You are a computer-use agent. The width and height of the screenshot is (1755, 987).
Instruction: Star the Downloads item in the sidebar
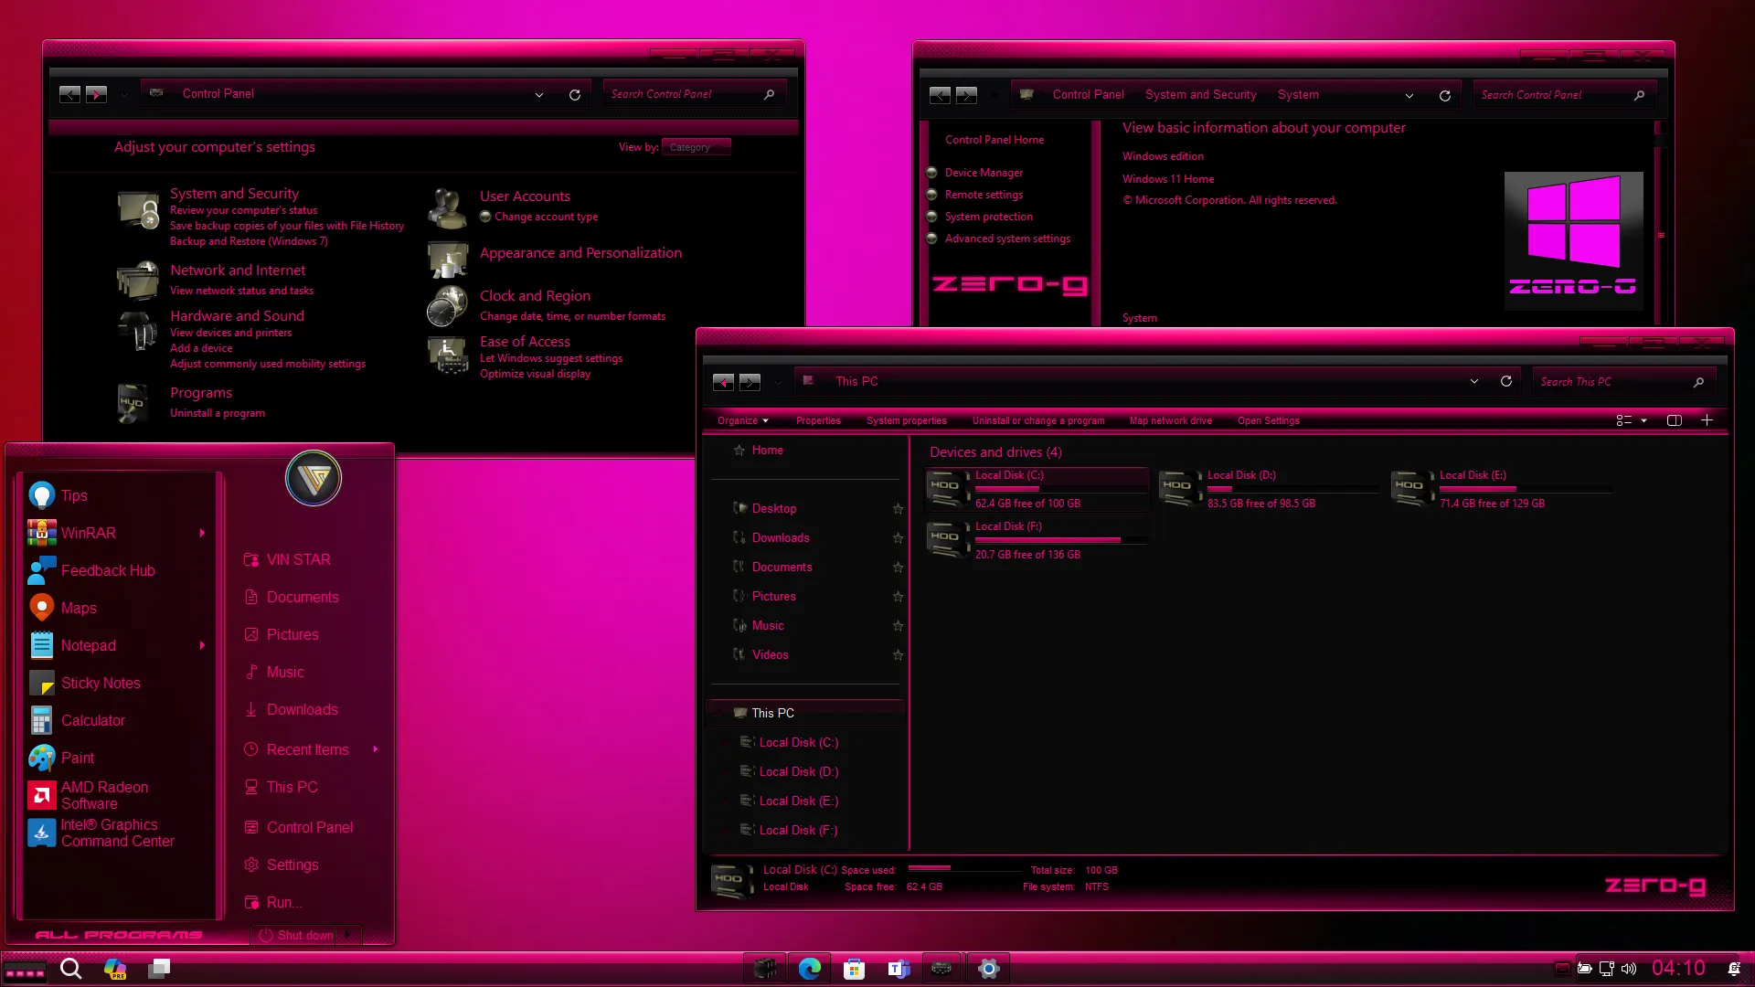[x=899, y=538]
